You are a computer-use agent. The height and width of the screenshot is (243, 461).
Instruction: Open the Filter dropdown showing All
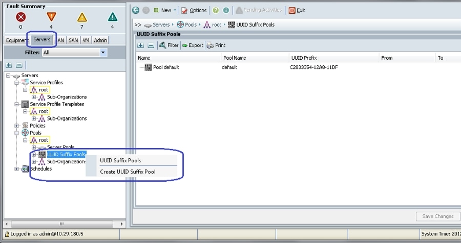[75, 53]
